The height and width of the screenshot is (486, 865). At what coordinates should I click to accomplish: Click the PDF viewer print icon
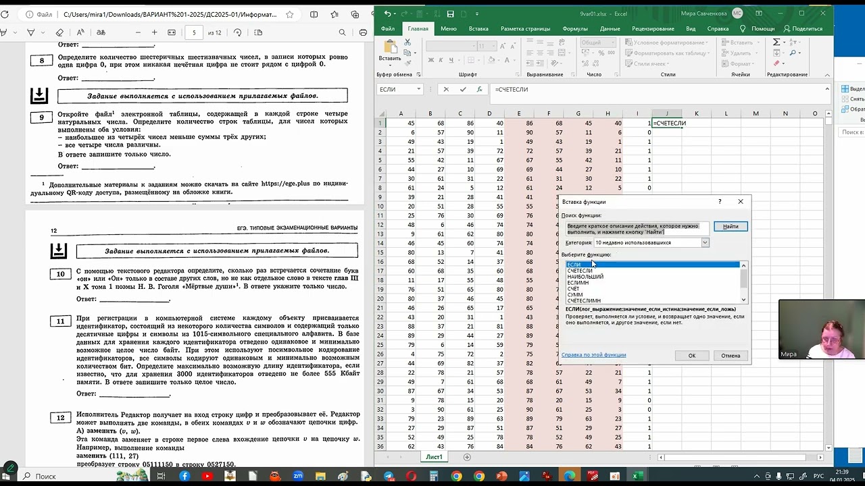coord(363,32)
